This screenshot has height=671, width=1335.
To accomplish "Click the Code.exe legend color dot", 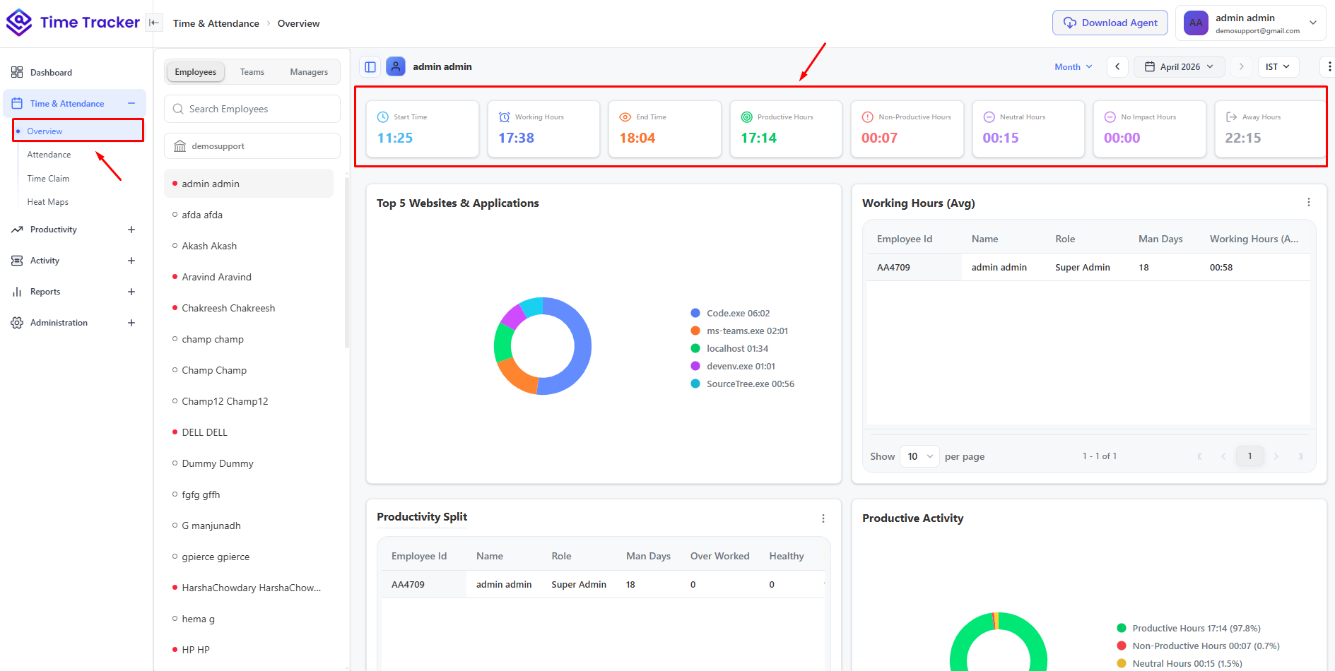I will 695,313.
